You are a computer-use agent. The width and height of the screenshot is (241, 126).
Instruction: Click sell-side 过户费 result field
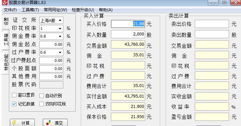(x=212, y=75)
